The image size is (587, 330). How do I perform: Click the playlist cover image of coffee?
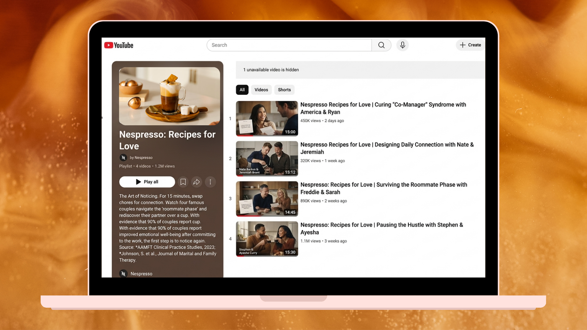(169, 96)
